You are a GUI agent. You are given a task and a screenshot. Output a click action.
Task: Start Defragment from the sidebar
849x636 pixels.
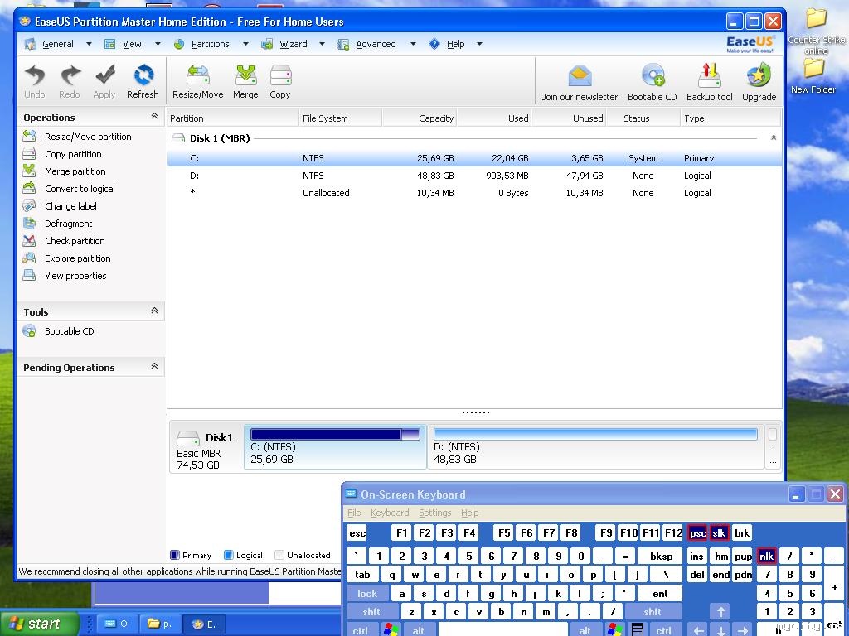[x=68, y=224]
